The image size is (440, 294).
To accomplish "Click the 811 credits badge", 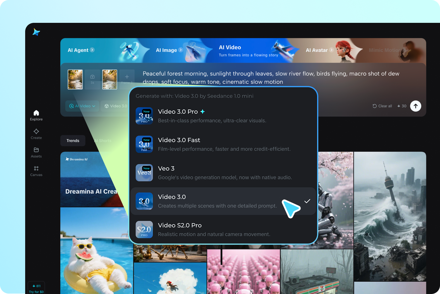I will coord(37,286).
